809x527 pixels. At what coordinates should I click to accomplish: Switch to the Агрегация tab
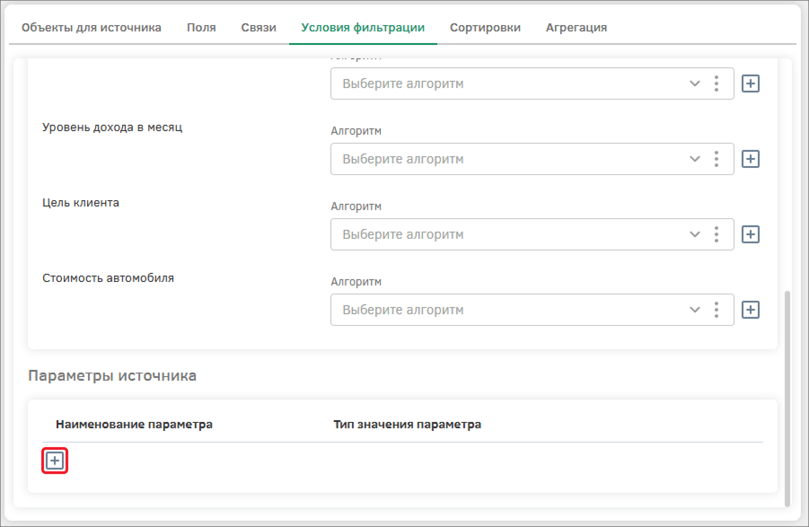(x=576, y=28)
